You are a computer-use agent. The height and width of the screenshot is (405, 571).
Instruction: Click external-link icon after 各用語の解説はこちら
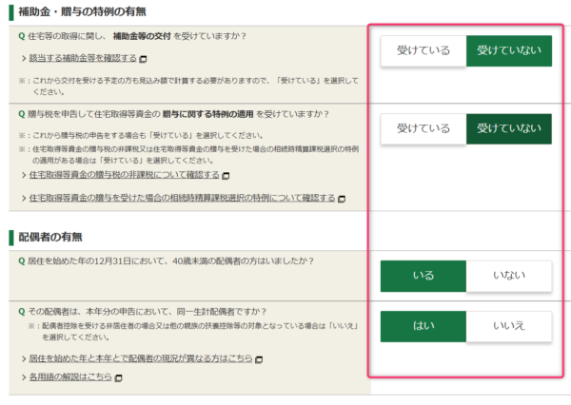(x=119, y=377)
